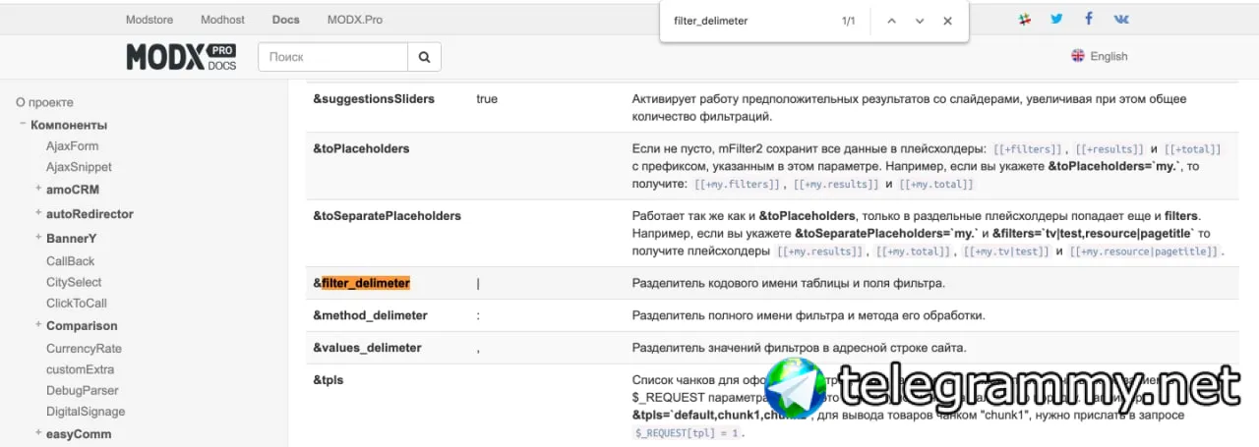Image resolution: width=1259 pixels, height=447 pixels.
Task: Go to next find-in-page match
Action: tap(920, 21)
